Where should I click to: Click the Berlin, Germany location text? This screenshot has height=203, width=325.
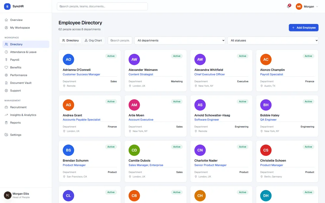273,177
